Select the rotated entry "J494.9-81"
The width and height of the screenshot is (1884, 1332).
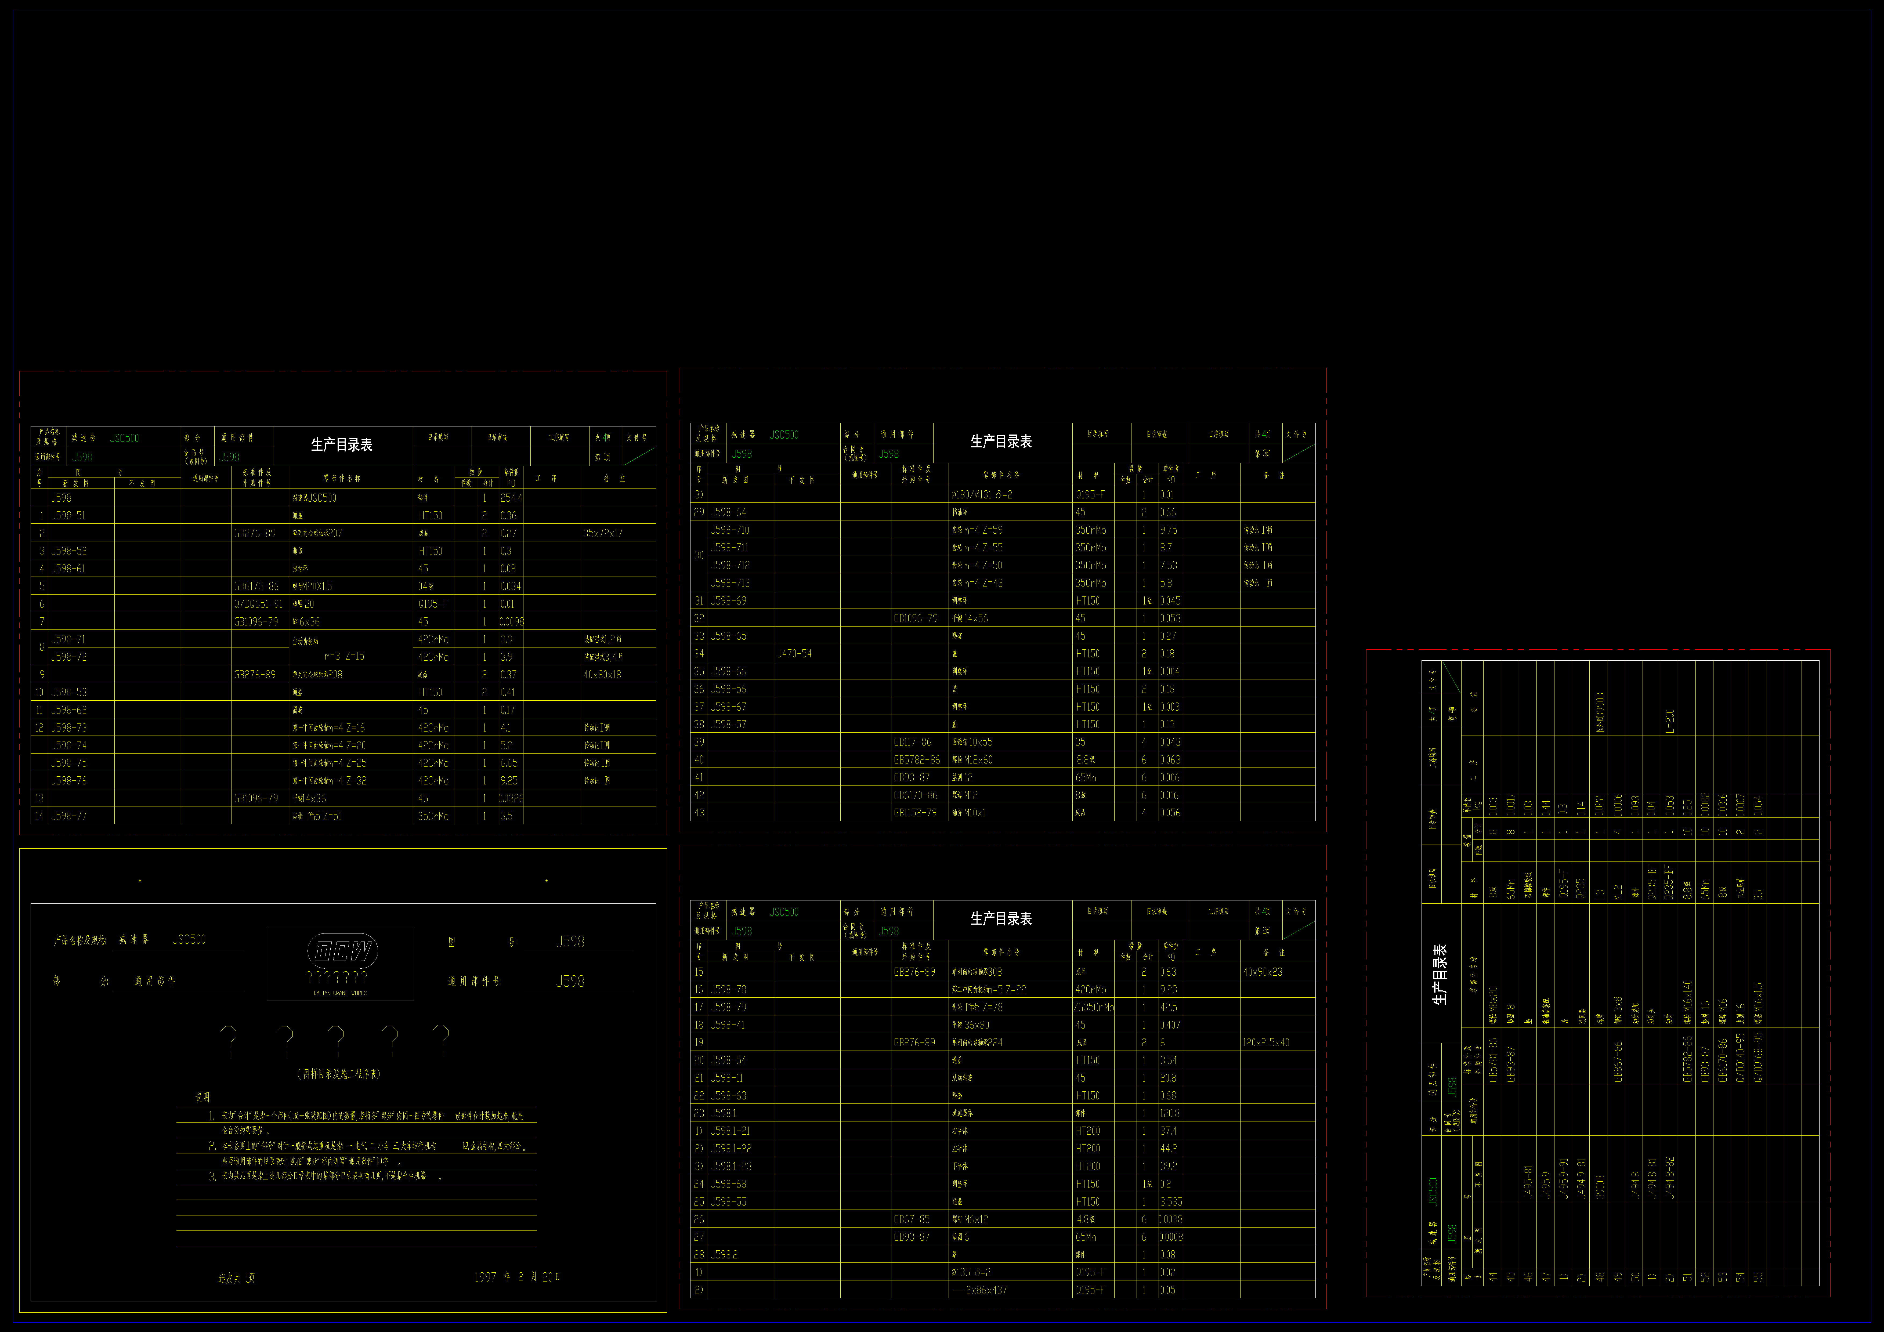tap(1581, 1179)
